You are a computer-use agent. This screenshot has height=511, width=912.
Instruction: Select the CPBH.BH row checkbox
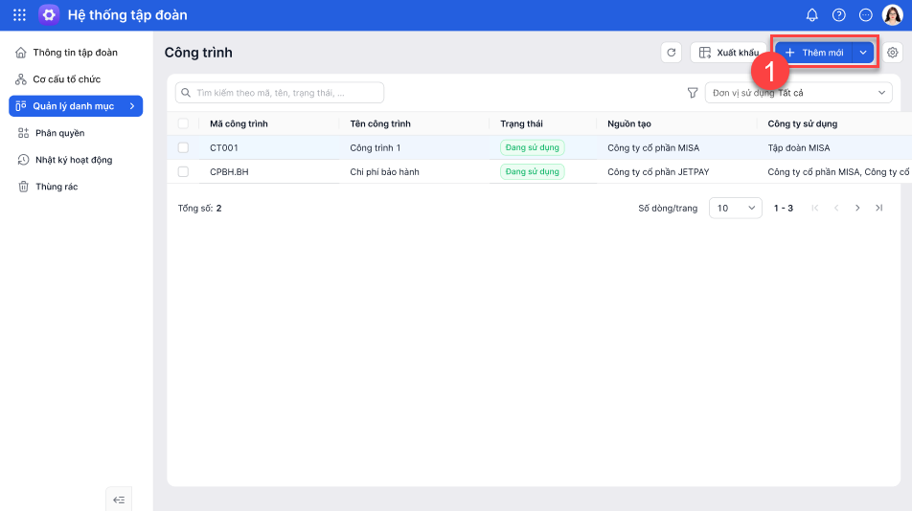tap(183, 171)
